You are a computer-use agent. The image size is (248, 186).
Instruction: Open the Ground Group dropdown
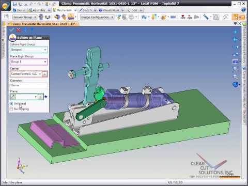(35, 17)
